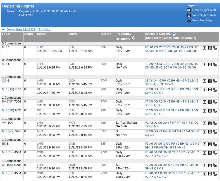
Task: Click 'Su,T,W,Th,F,Sa' frequency for WY 104
Action: pyautogui.click(x=126, y=123)
